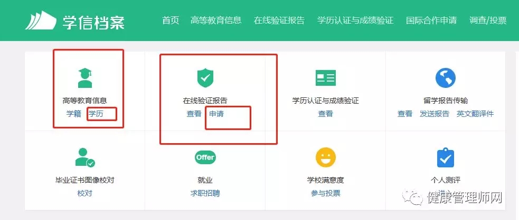Viewport: 519px width, 220px height.
Task: Click 申请 under 在线验证报告
Action: click(216, 114)
